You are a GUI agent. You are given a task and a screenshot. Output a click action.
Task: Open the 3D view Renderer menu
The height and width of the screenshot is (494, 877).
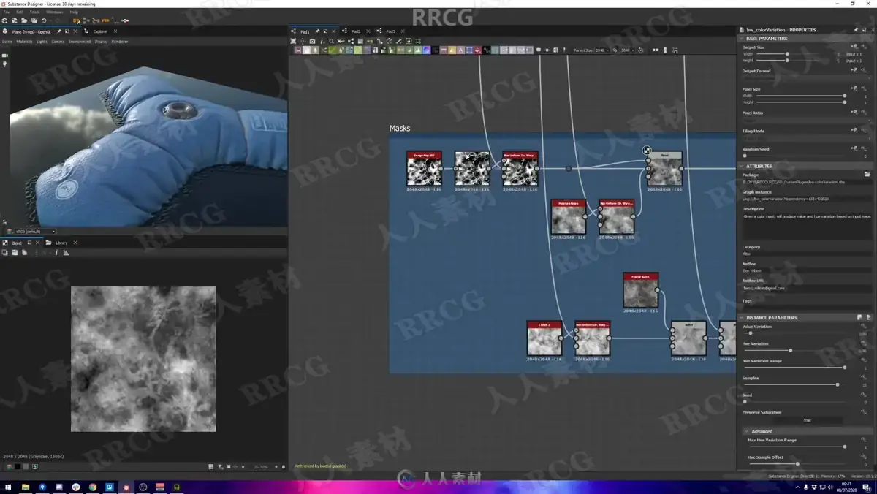120,42
